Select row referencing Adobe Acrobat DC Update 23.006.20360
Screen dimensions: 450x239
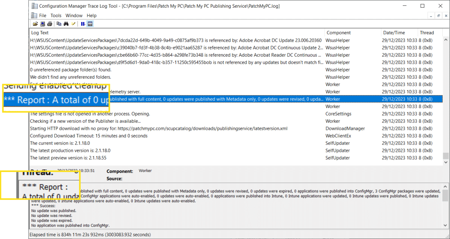[x=236, y=40]
